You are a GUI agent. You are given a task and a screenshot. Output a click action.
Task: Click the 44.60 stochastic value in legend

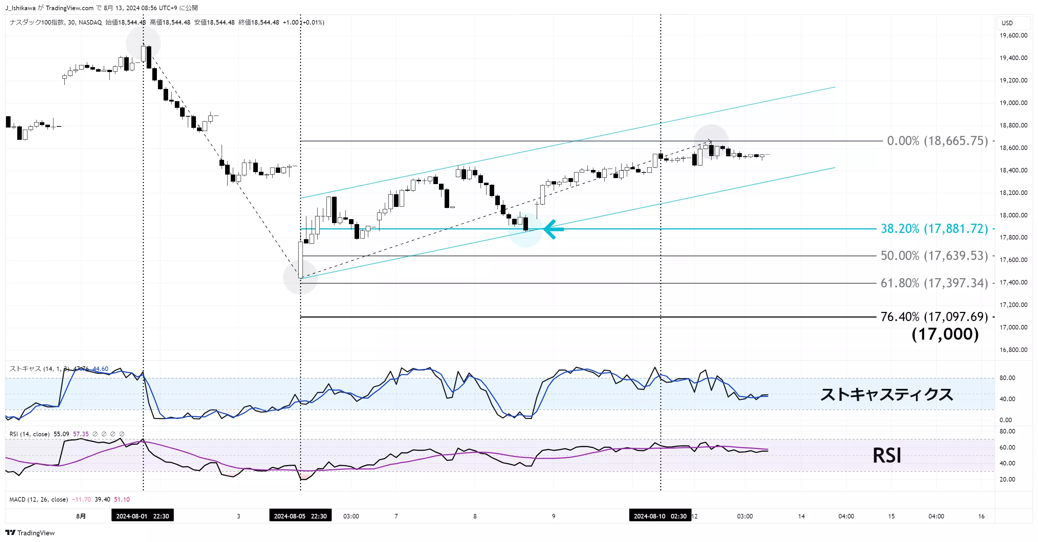point(100,368)
